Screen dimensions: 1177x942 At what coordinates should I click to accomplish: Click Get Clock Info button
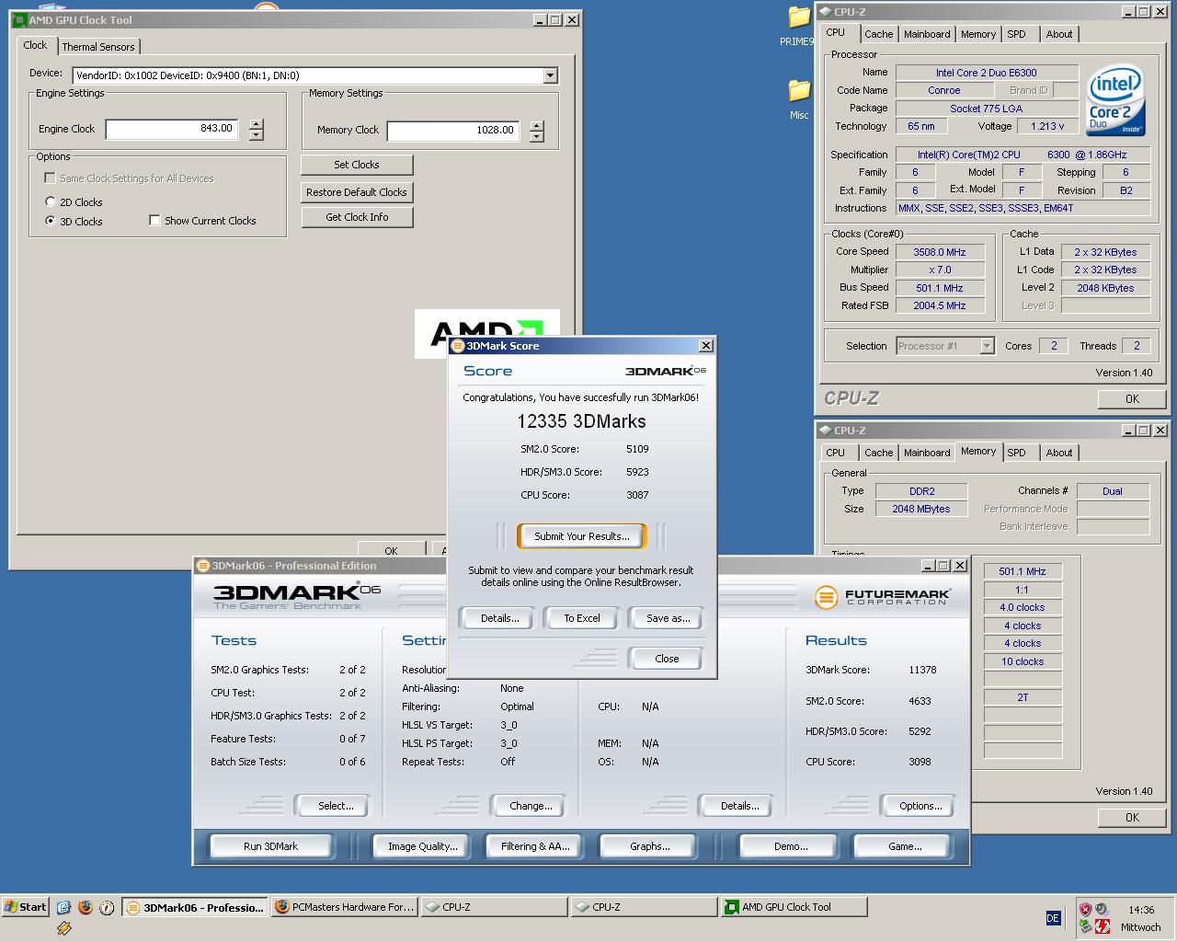[357, 217]
